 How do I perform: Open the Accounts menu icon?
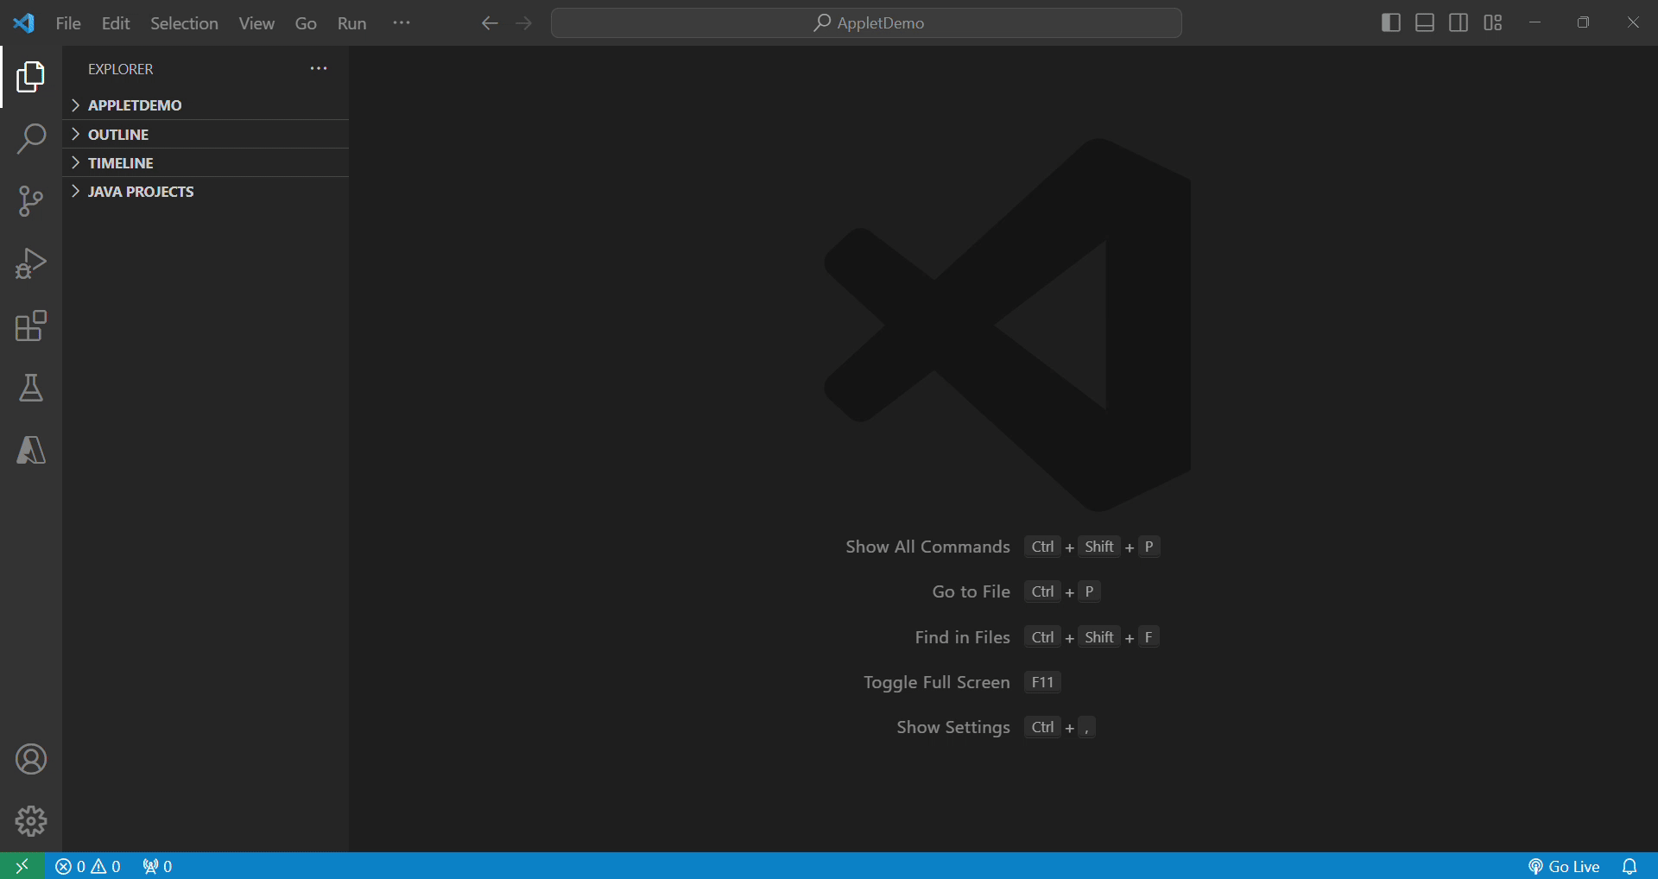coord(31,759)
